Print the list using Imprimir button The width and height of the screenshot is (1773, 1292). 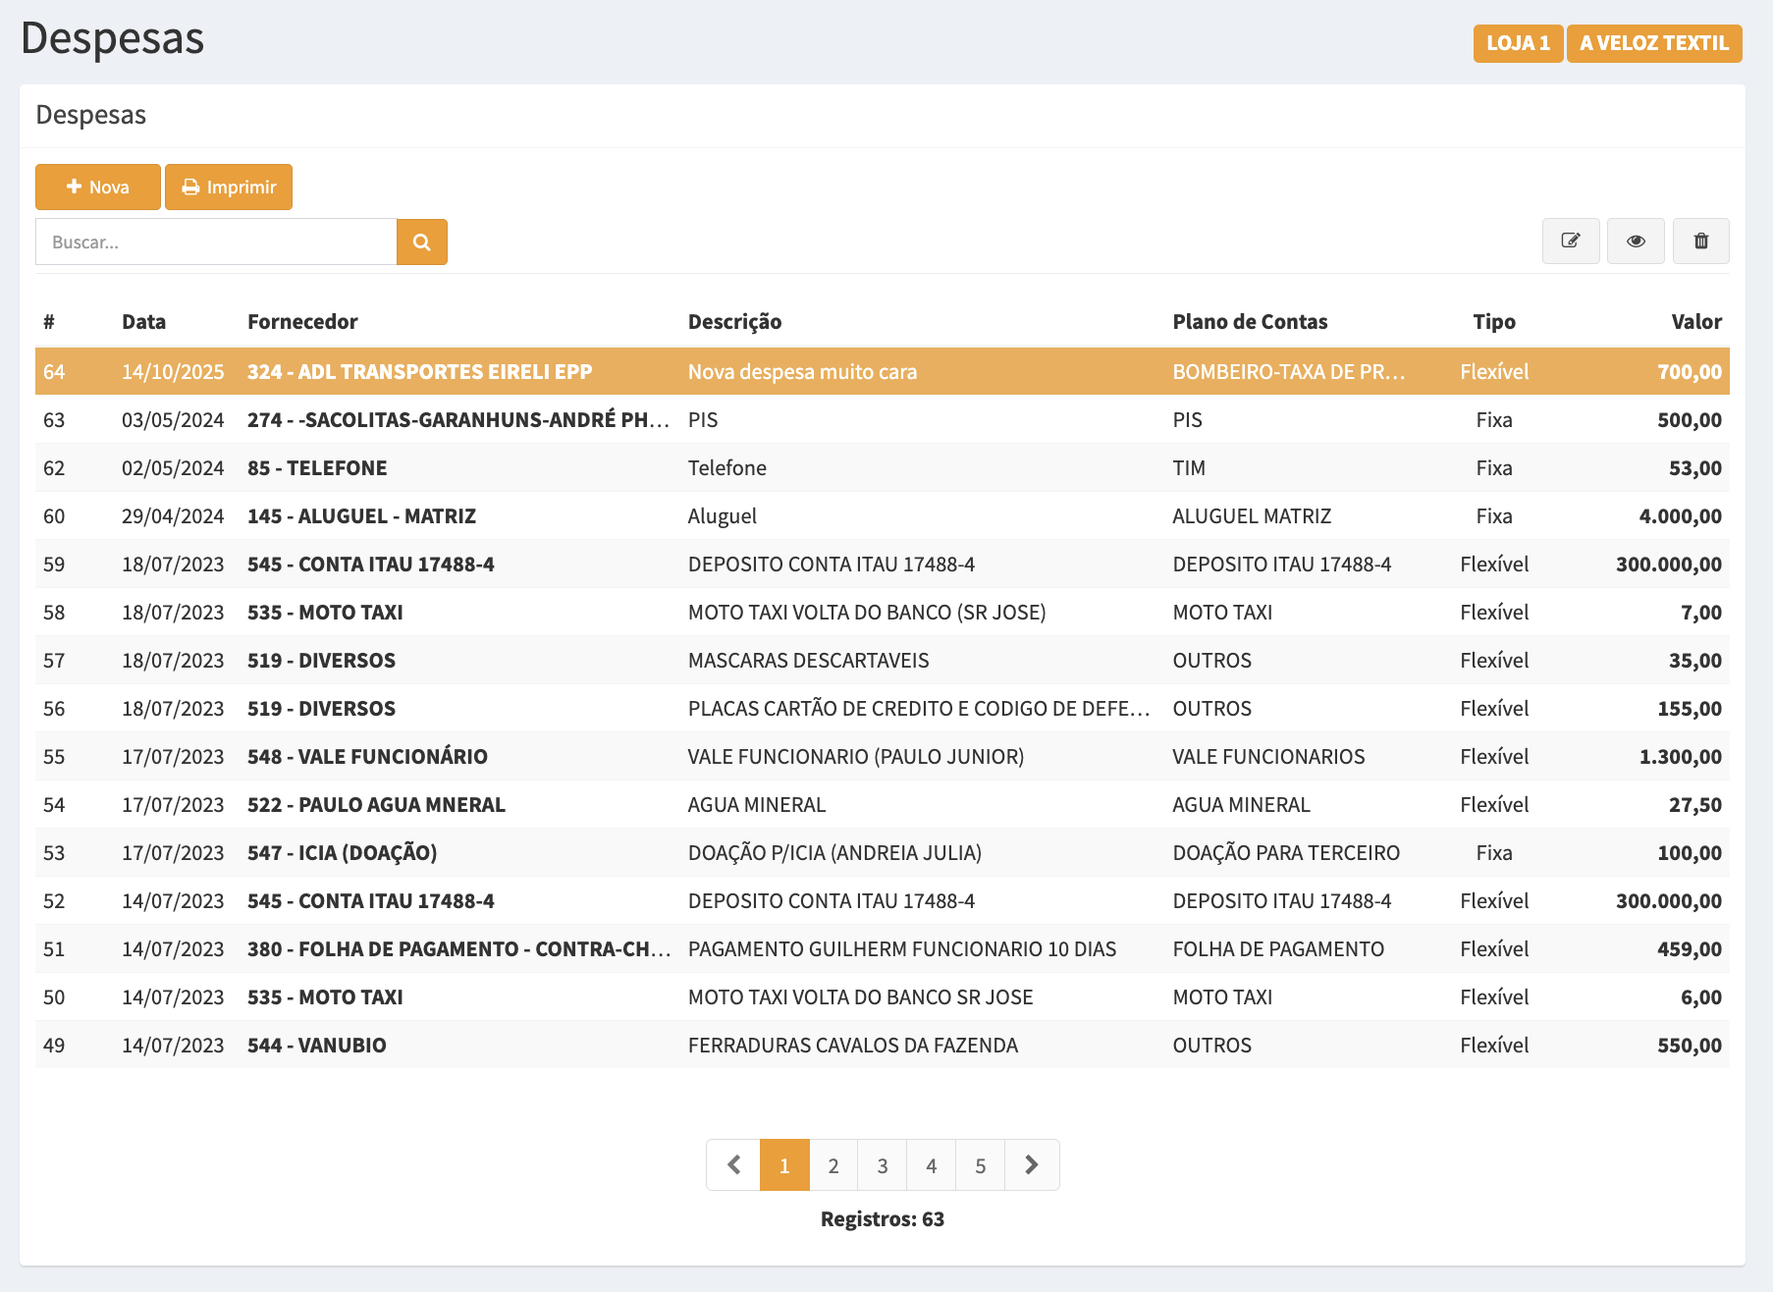[x=229, y=188]
